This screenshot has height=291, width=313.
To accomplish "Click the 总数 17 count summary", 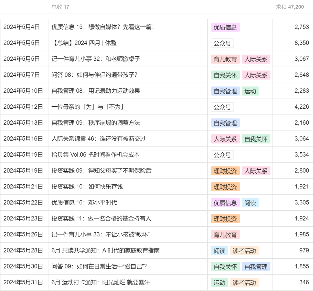I will click(60, 7).
